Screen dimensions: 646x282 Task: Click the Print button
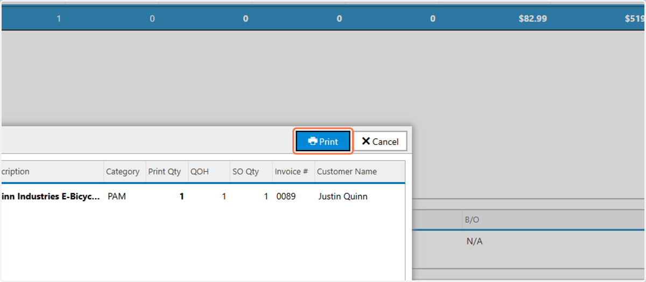323,142
